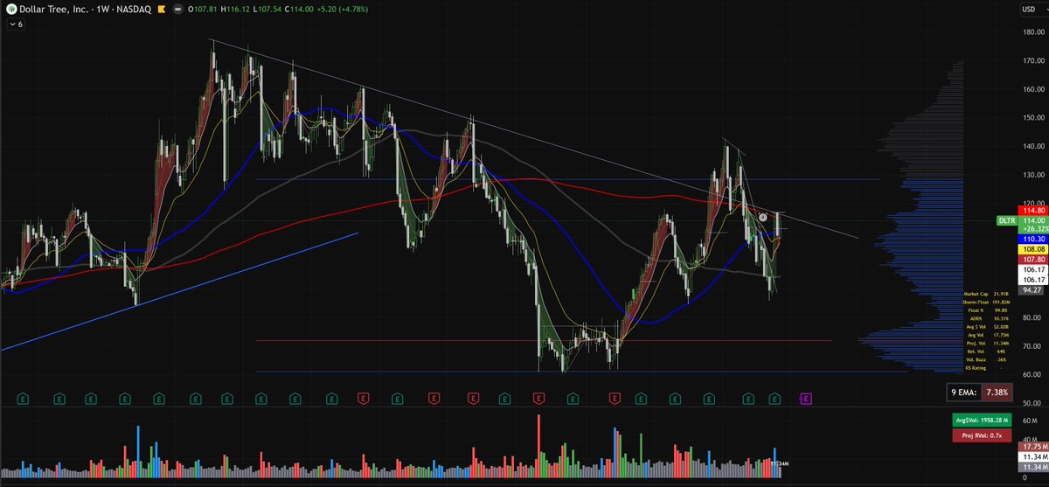
Task: Click the last green earnings marker before purple
Action: click(x=775, y=398)
